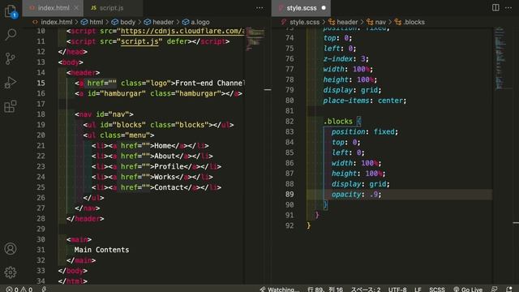Click the Profile list item line
This screenshot has height=292, width=519.
point(157,166)
